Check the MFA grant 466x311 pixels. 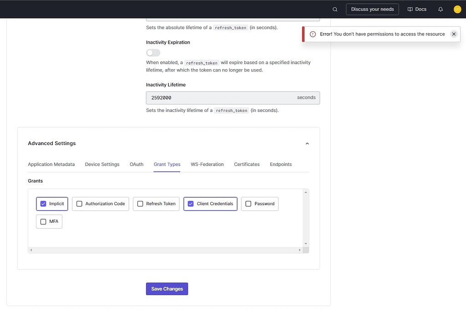(x=43, y=221)
